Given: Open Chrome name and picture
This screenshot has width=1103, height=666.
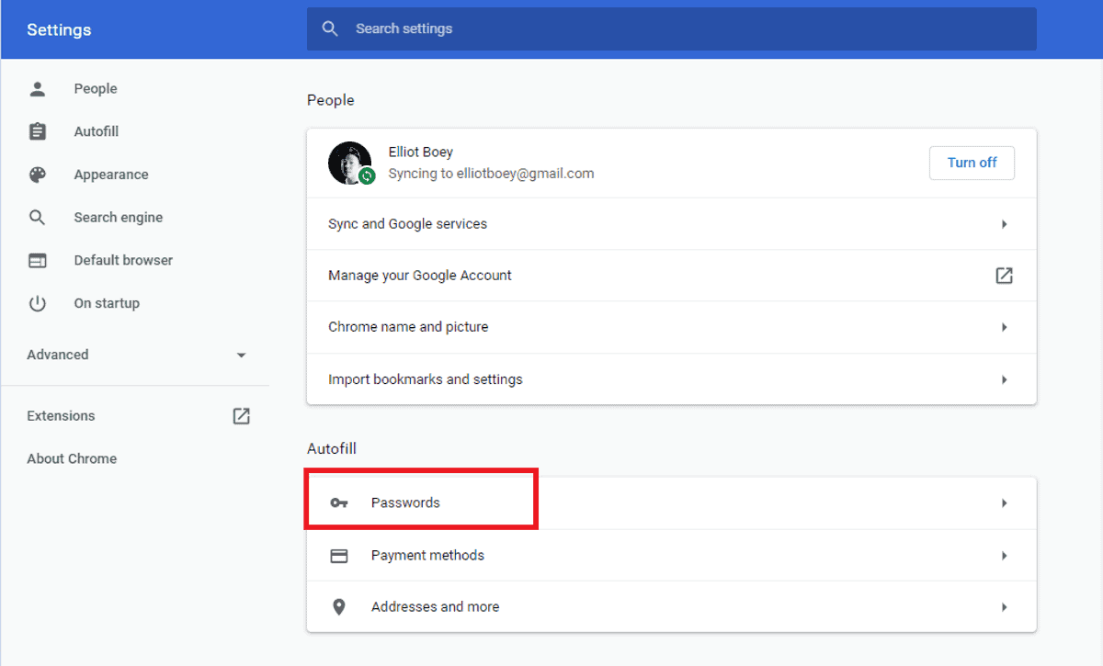Looking at the screenshot, I should pyautogui.click(x=671, y=327).
